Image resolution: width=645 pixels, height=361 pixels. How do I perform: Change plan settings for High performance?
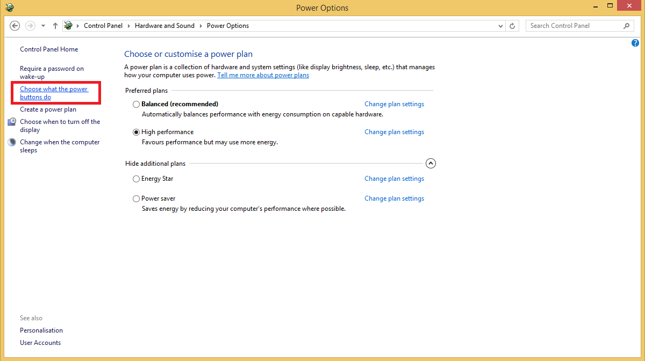click(394, 132)
